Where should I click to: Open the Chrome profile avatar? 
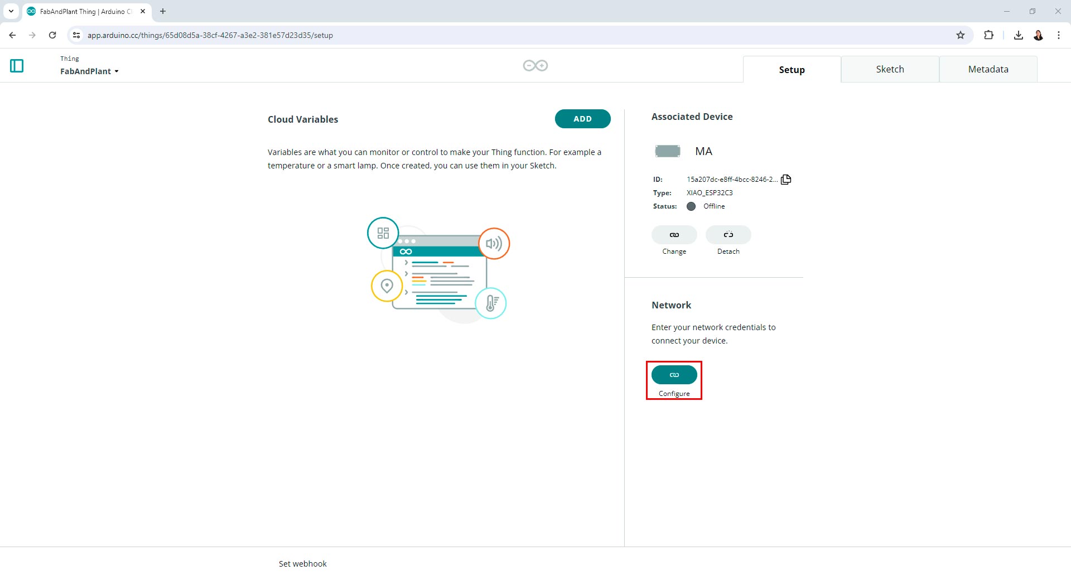click(x=1038, y=35)
